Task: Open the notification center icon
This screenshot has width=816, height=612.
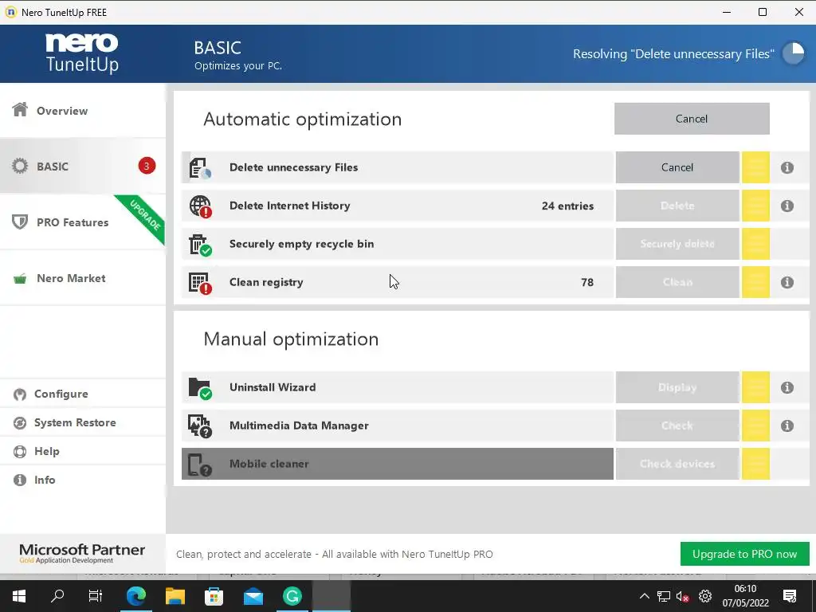Action: [x=790, y=596]
